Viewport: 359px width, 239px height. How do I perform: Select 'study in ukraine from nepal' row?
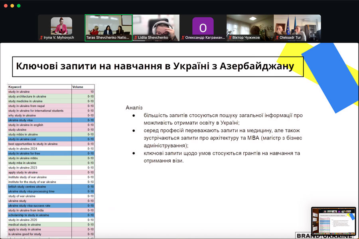[x=51, y=106]
